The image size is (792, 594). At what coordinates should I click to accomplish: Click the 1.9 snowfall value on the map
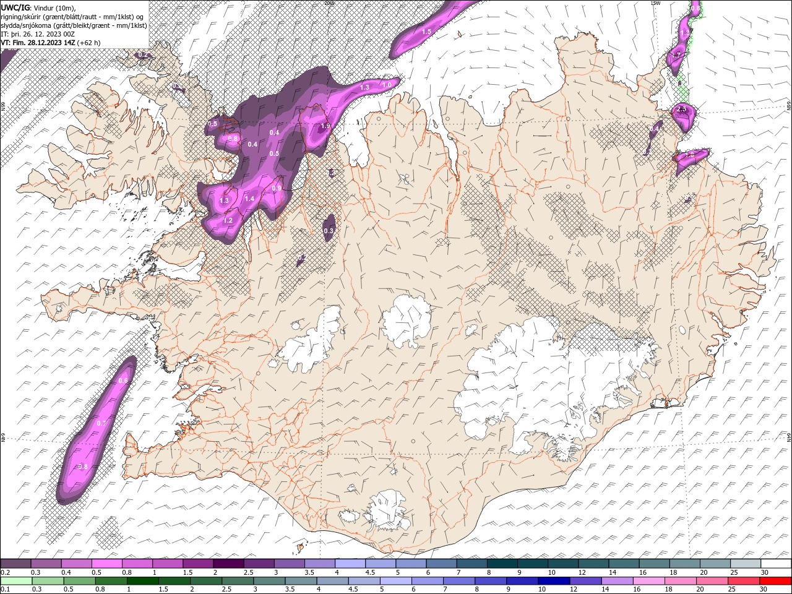tap(325, 126)
